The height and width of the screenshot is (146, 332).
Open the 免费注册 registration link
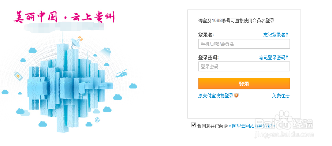click(281, 96)
